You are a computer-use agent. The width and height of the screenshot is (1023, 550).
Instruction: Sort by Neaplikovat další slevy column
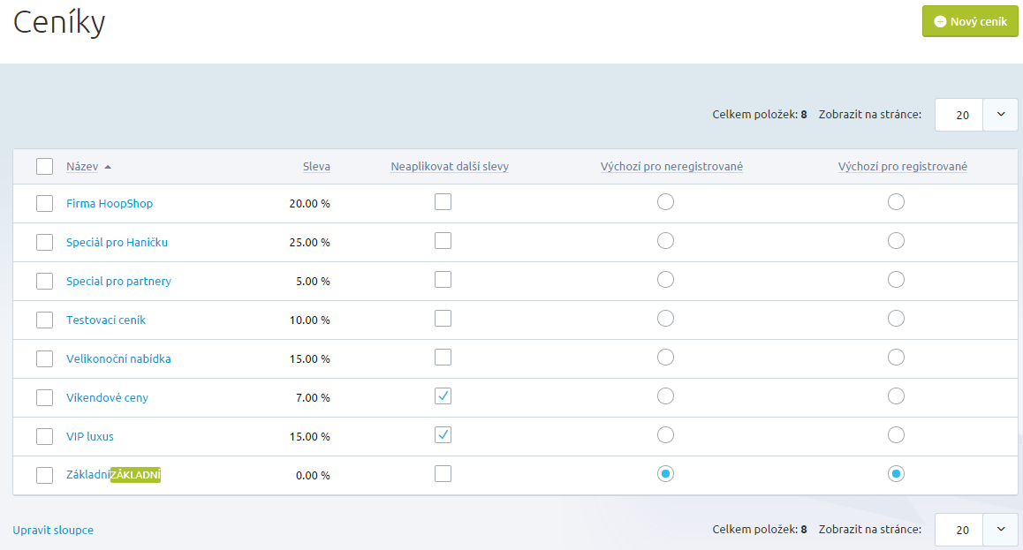(x=450, y=166)
